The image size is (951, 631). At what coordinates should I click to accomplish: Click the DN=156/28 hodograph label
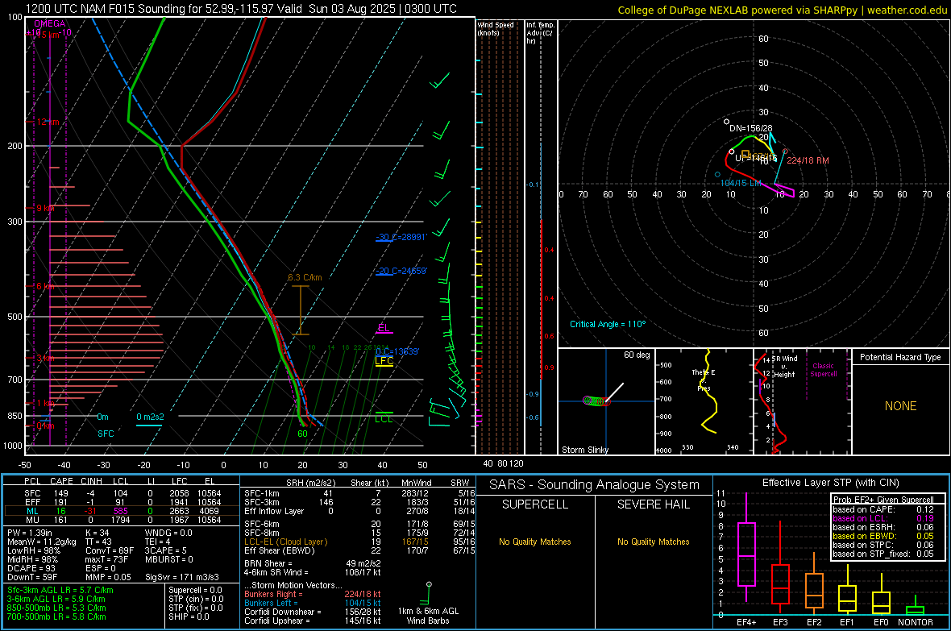[751, 128]
